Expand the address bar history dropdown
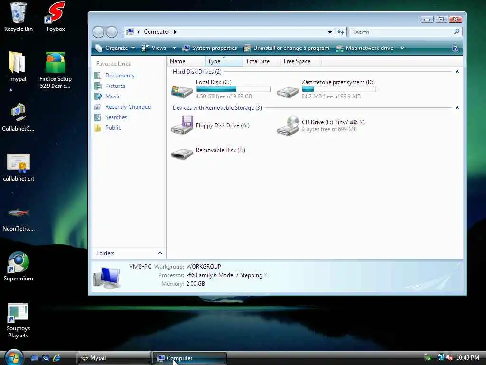The width and height of the screenshot is (486, 365). click(x=330, y=32)
